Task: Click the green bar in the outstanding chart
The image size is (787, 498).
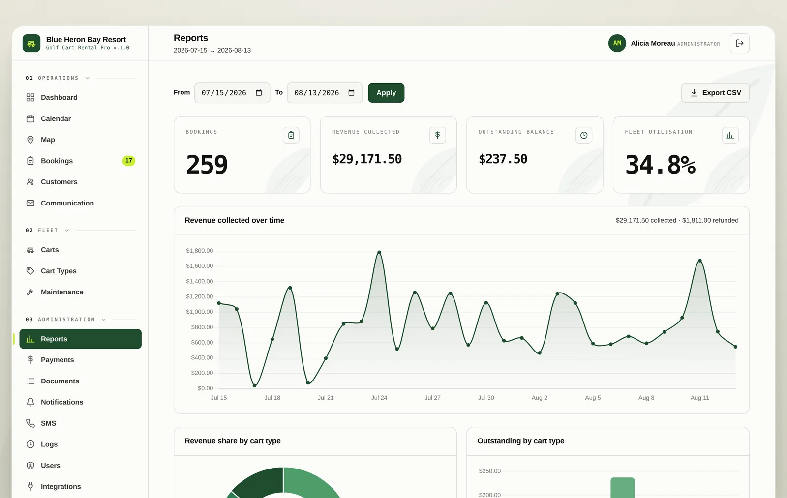Action: coord(623,488)
